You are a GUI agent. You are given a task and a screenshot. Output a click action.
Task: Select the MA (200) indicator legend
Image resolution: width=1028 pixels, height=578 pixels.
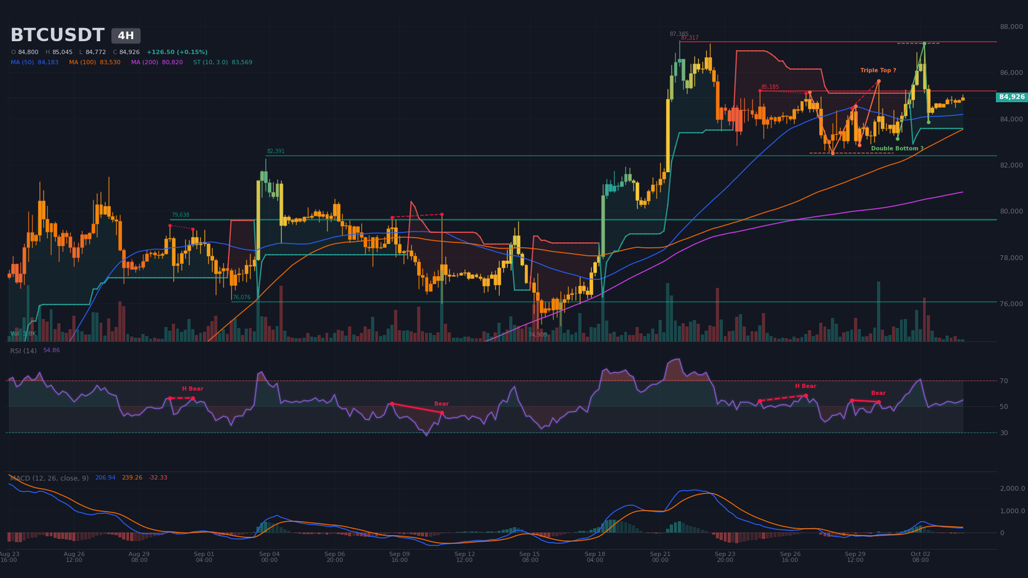point(157,62)
